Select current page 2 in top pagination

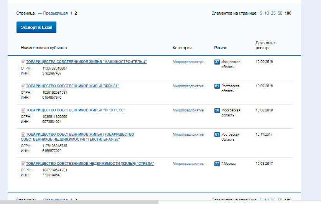pyautogui.click(x=76, y=13)
